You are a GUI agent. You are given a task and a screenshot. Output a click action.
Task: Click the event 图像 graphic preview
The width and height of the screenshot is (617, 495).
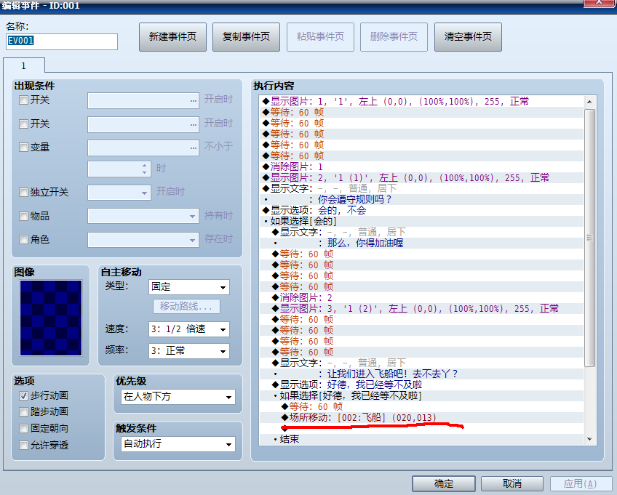pos(51,318)
